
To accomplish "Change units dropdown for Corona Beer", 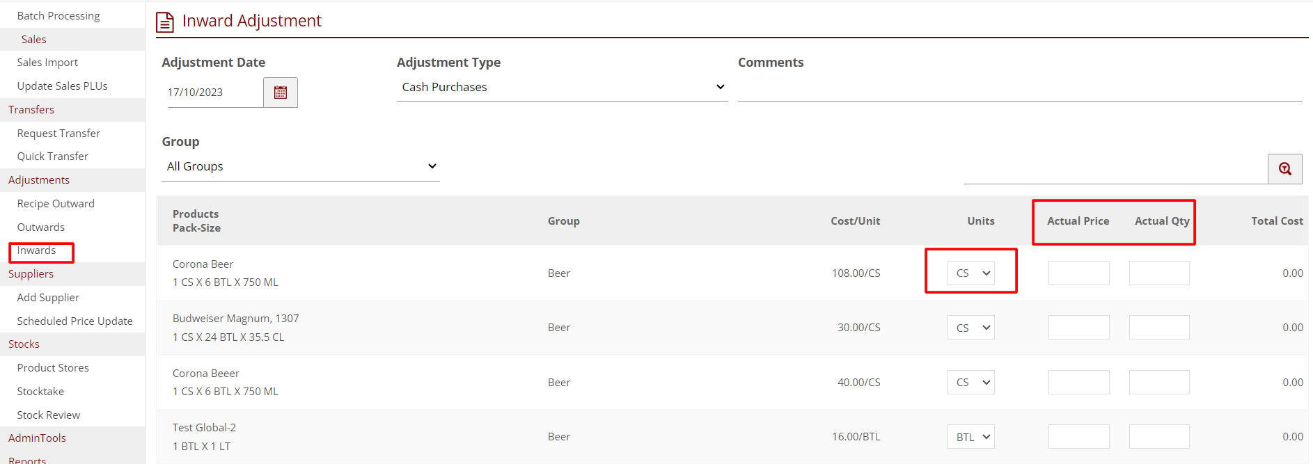I will (970, 273).
